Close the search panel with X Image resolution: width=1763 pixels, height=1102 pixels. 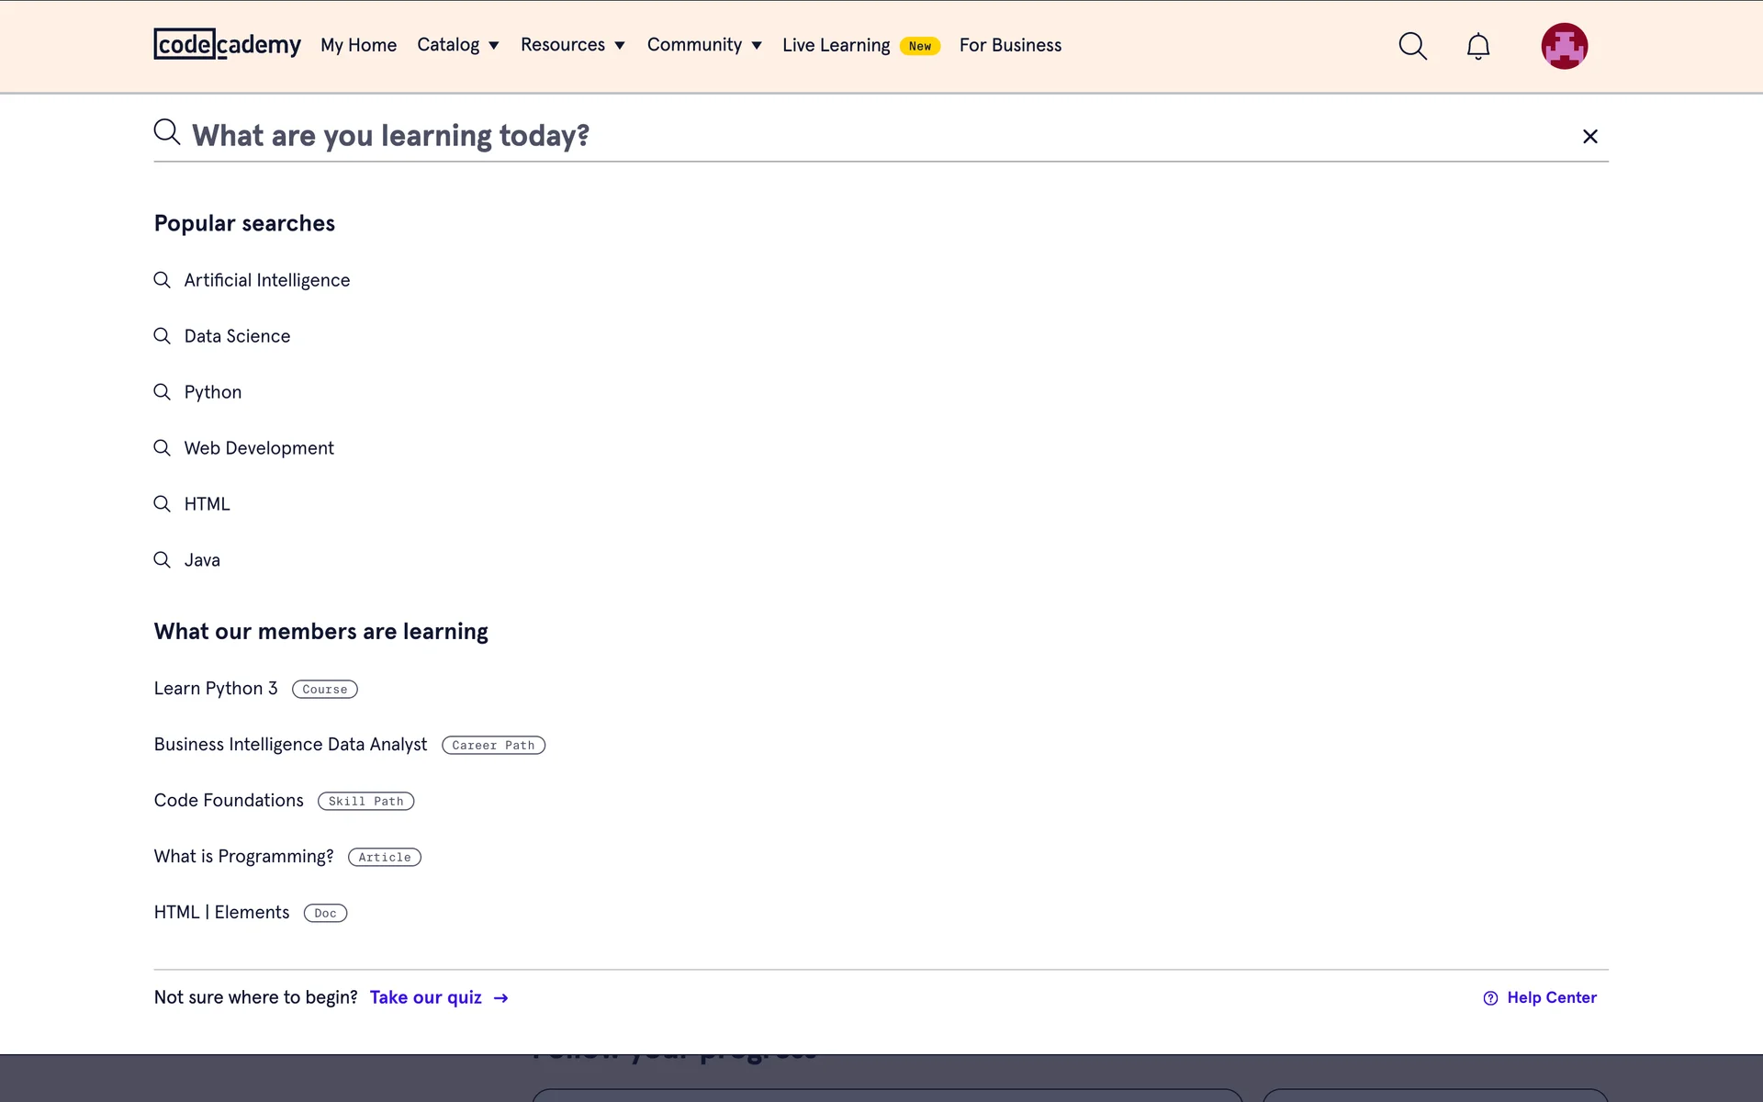coord(1589,137)
